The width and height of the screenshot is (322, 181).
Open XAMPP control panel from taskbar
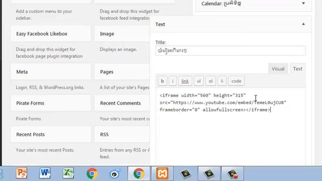click(162, 173)
